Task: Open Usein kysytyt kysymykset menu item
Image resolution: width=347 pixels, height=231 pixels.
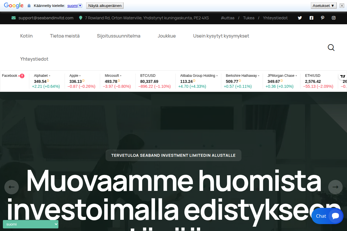Action: point(221,36)
